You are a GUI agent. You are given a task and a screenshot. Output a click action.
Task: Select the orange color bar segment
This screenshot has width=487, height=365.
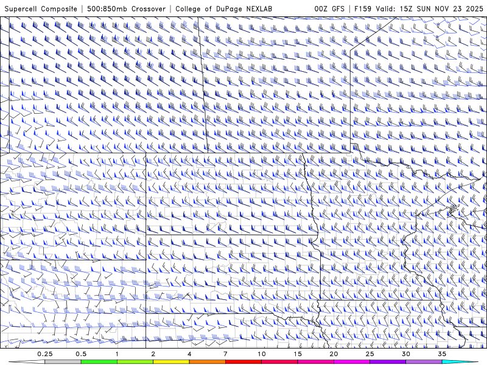coord(207,362)
